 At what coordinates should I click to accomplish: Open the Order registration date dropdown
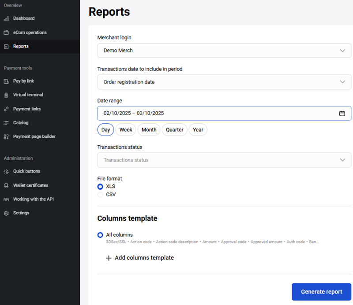[224, 82]
